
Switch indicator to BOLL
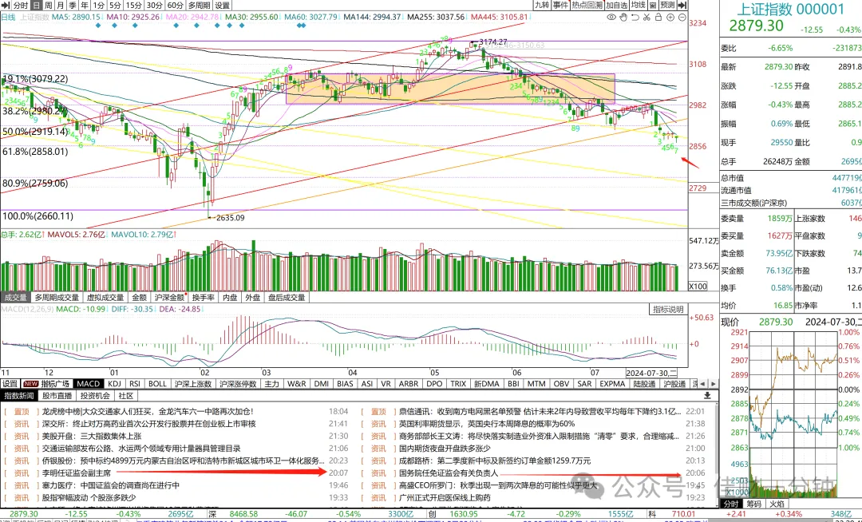[157, 384]
